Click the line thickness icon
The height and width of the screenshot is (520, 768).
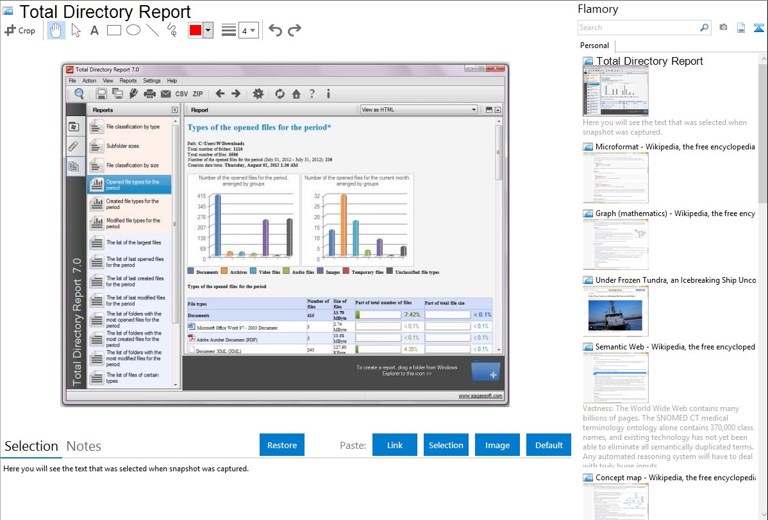coord(229,30)
